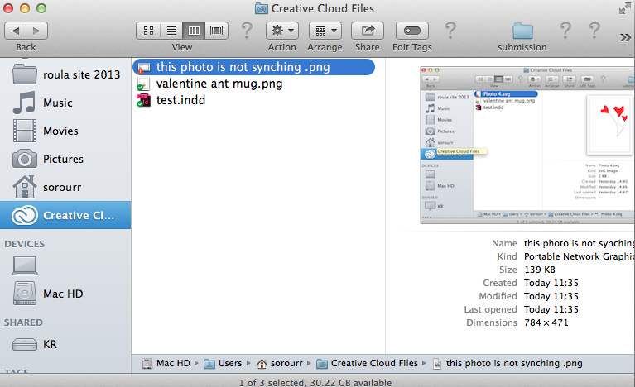635x387 pixels.
Task: Go forward with the right arrow button
Action: tap(37, 31)
